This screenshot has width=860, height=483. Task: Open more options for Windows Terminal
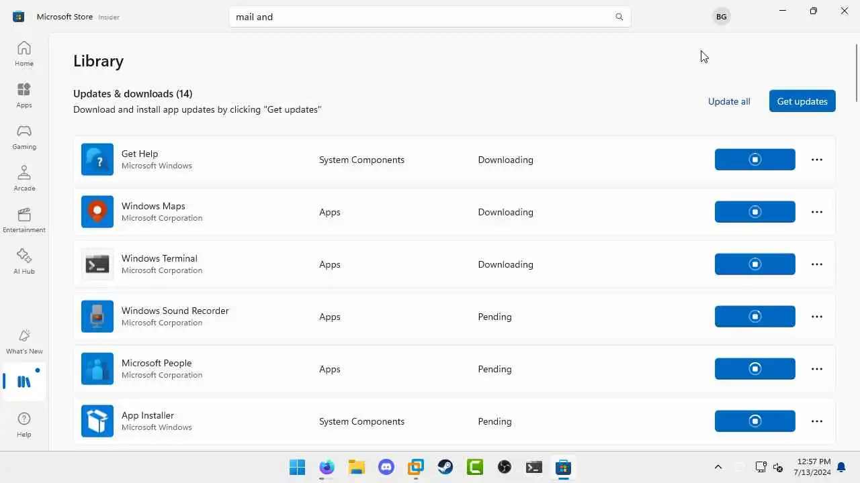tap(817, 264)
